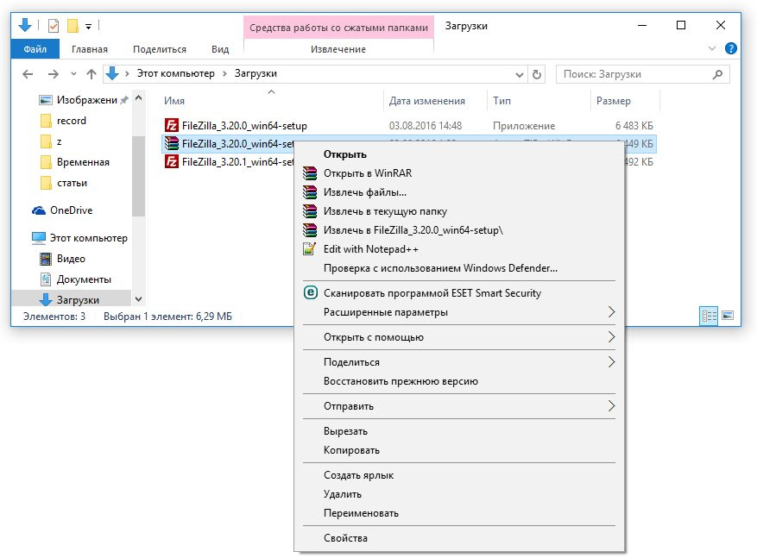
Task: Click the WinRAR icon beside 'Извлечь файлы...'
Action: point(310,192)
